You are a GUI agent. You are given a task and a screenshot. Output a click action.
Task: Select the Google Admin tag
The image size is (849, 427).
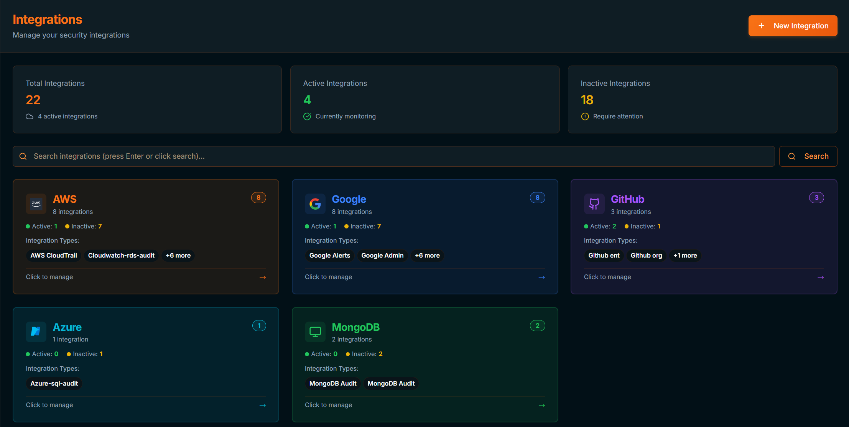tap(382, 256)
